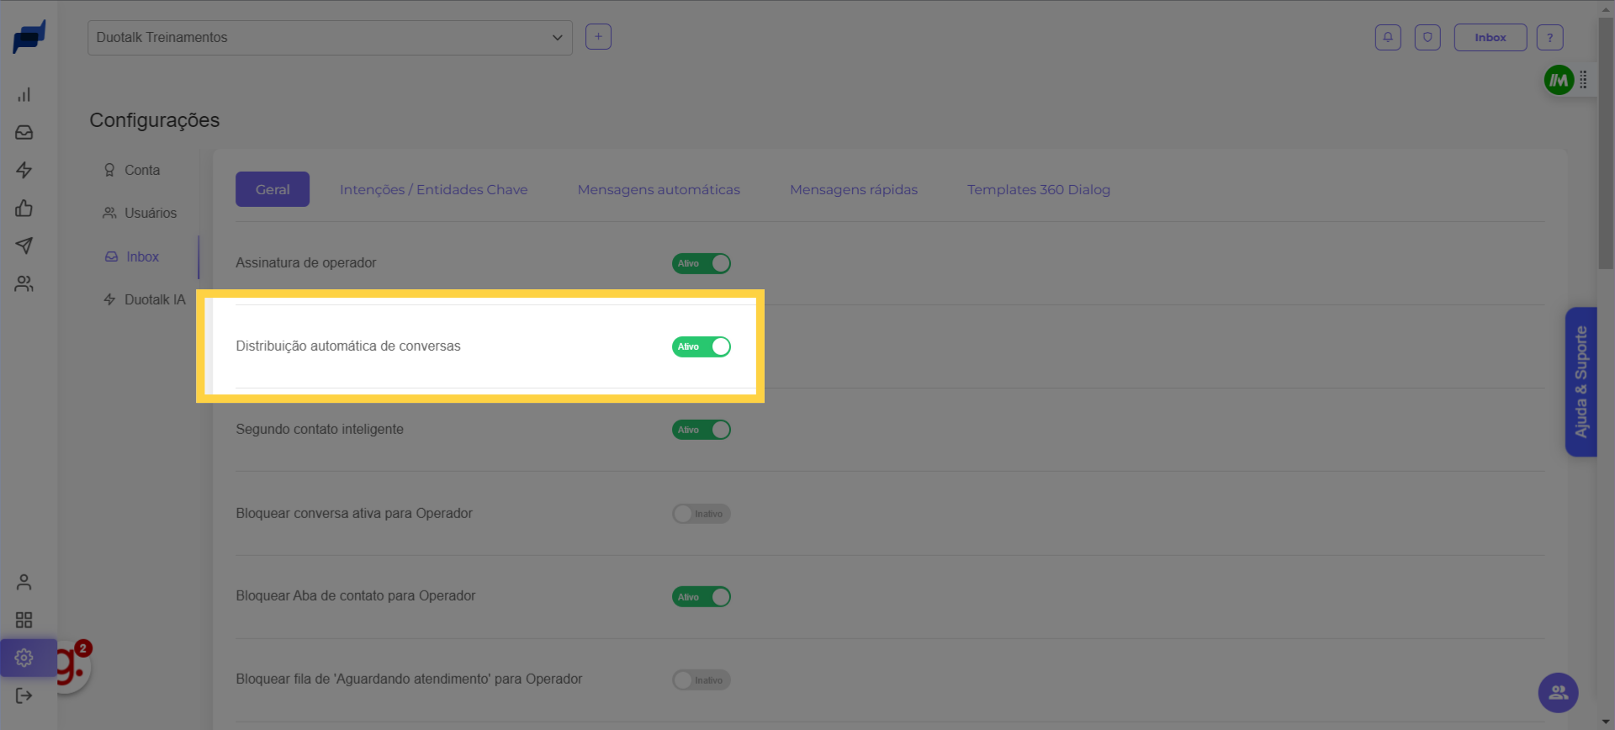Click the shield icon in top bar
1615x730 pixels.
[1427, 38]
